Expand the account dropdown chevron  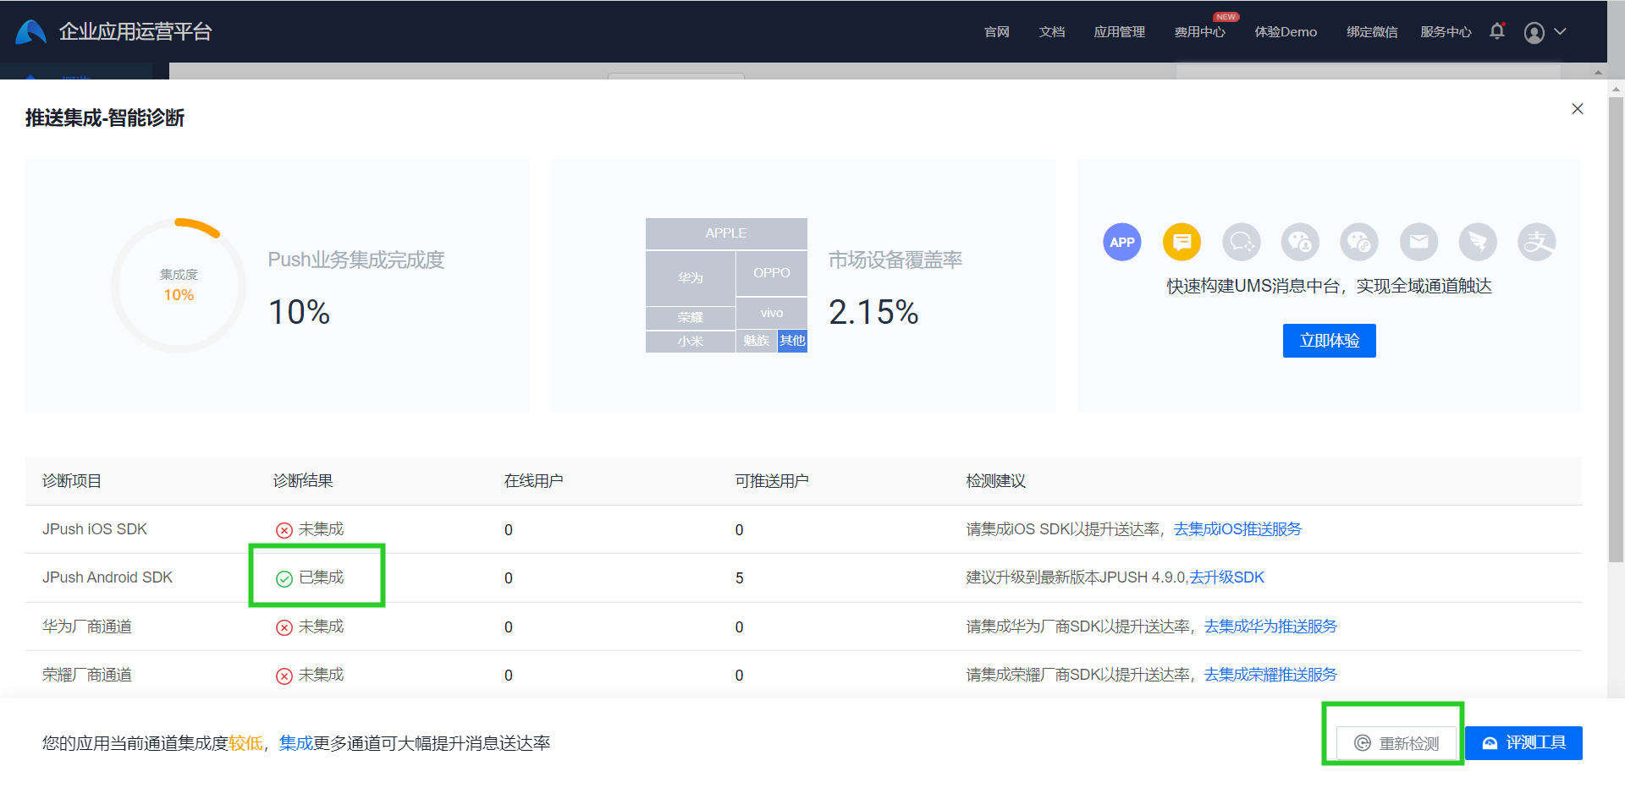click(1561, 31)
